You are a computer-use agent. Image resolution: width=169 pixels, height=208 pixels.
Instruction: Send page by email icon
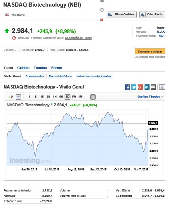153,87
